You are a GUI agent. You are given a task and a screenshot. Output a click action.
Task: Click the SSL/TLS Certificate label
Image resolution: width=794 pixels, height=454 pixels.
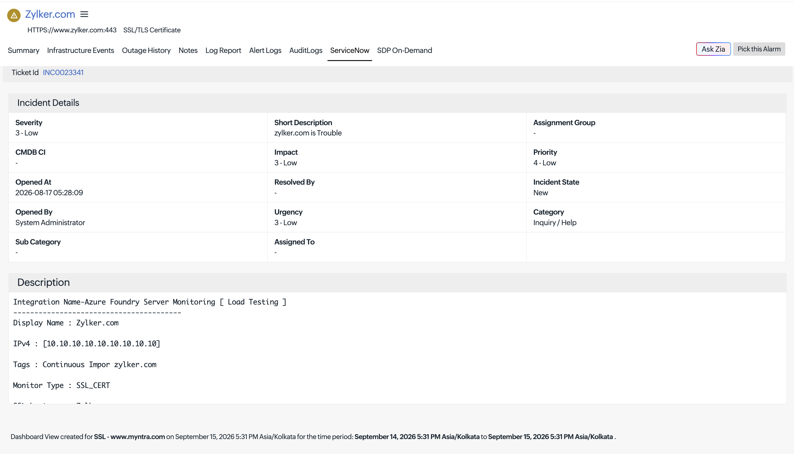point(152,30)
